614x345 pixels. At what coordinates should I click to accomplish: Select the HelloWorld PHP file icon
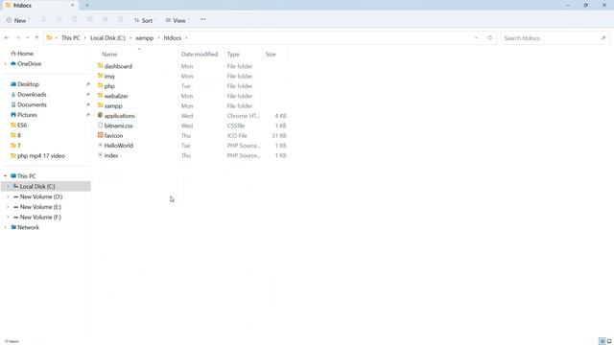click(100, 145)
